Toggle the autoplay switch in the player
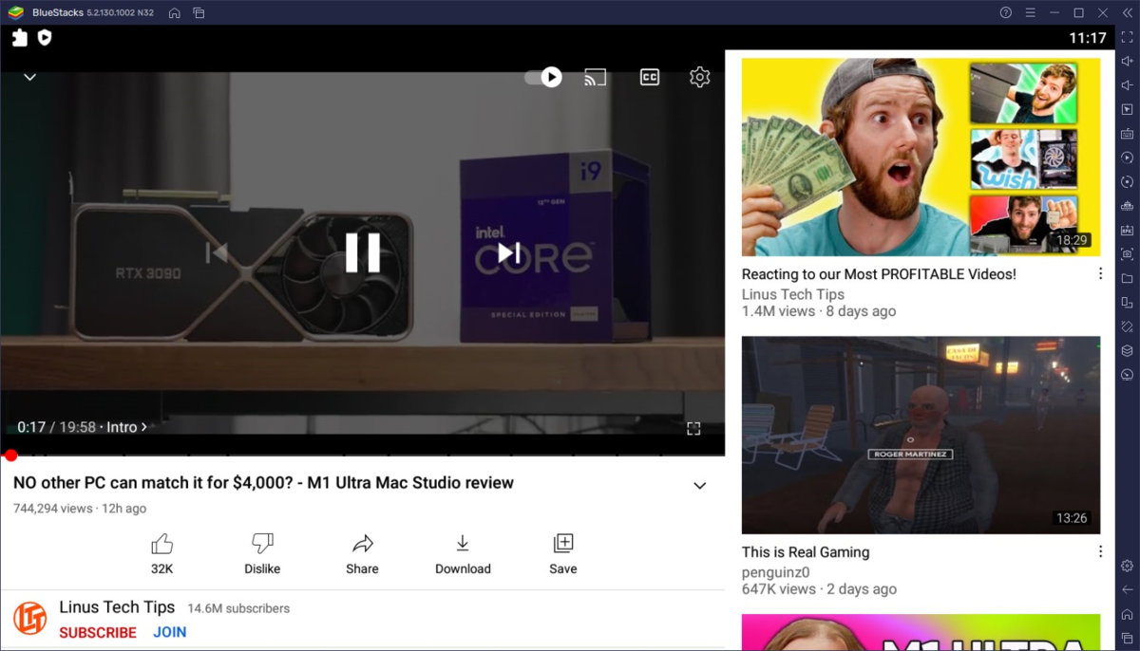This screenshot has height=651, width=1140. click(543, 77)
